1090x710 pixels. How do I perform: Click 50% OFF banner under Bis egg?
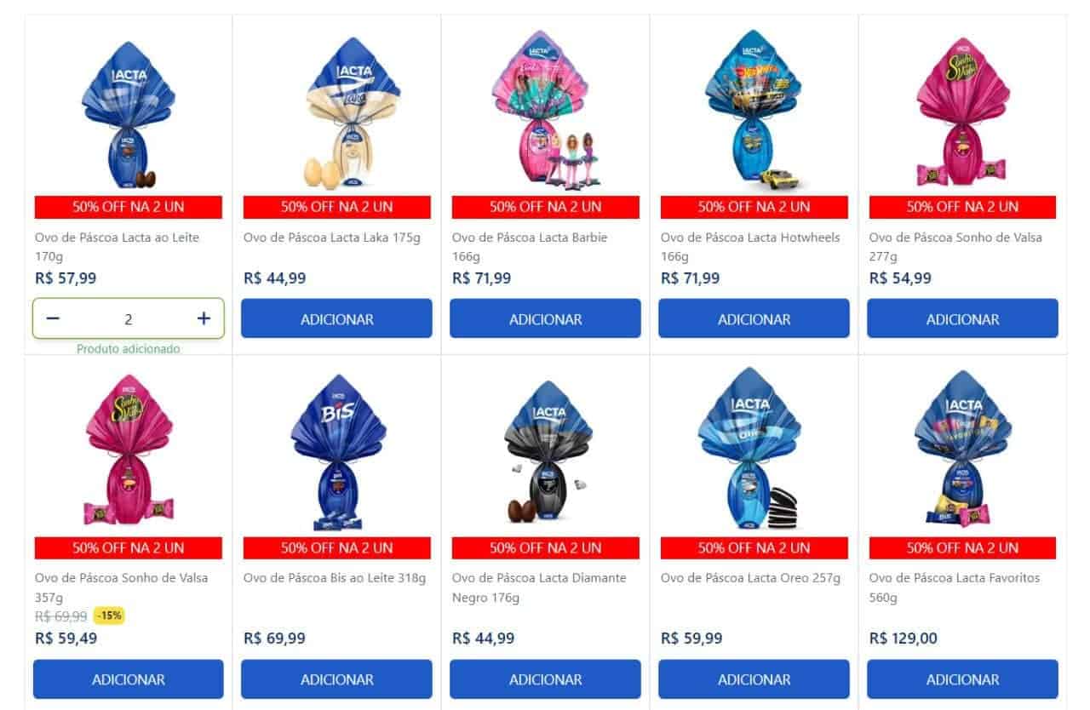click(x=336, y=547)
